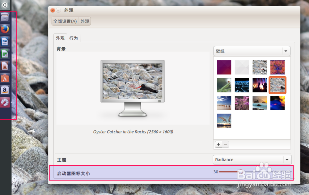Image resolution: width=309 pixels, height=195 pixels.
Task: Switch to the 行为 tab
Action: tap(74, 38)
